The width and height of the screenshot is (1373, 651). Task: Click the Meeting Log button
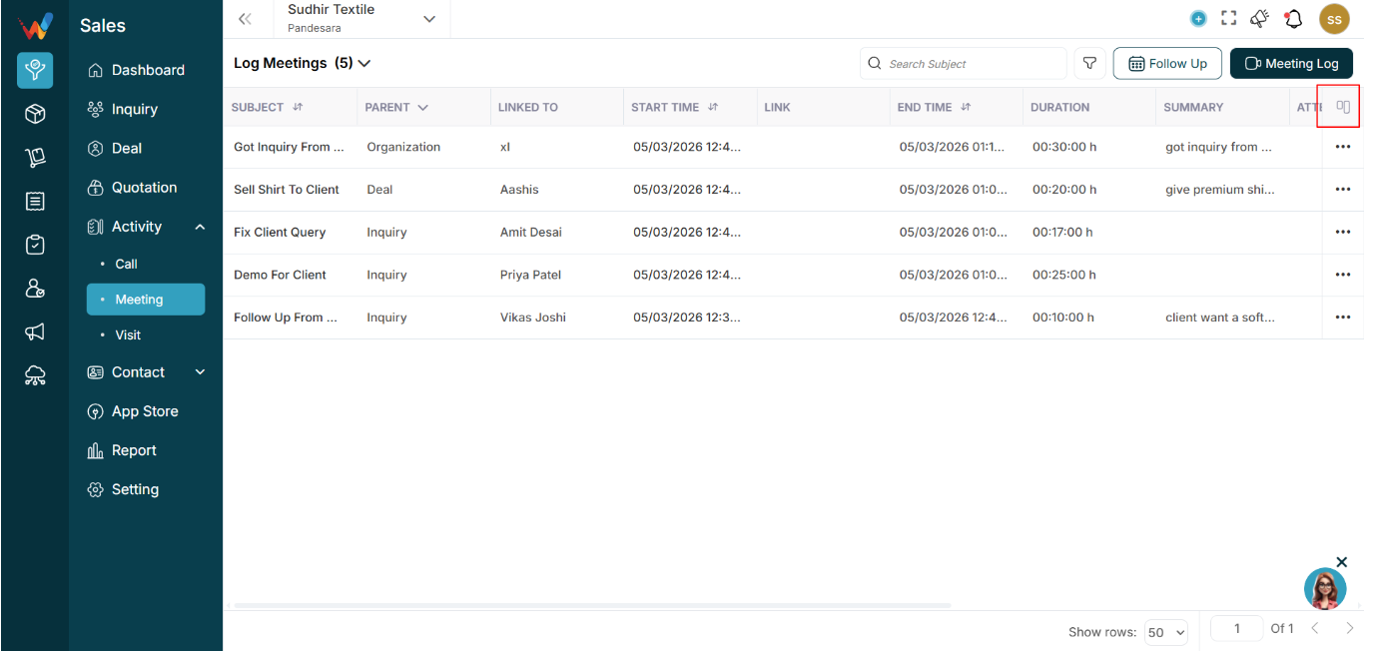1291,63
